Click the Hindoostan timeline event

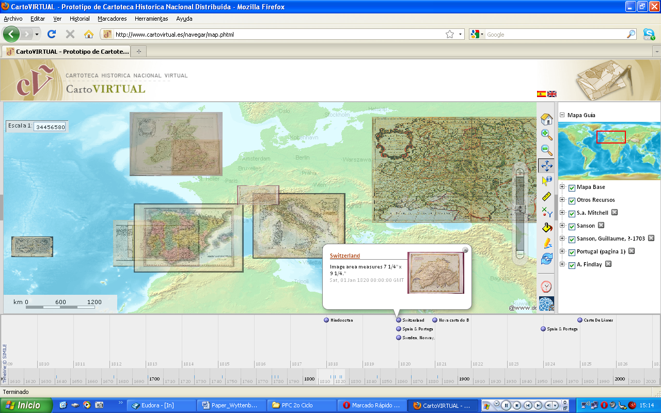pos(339,320)
